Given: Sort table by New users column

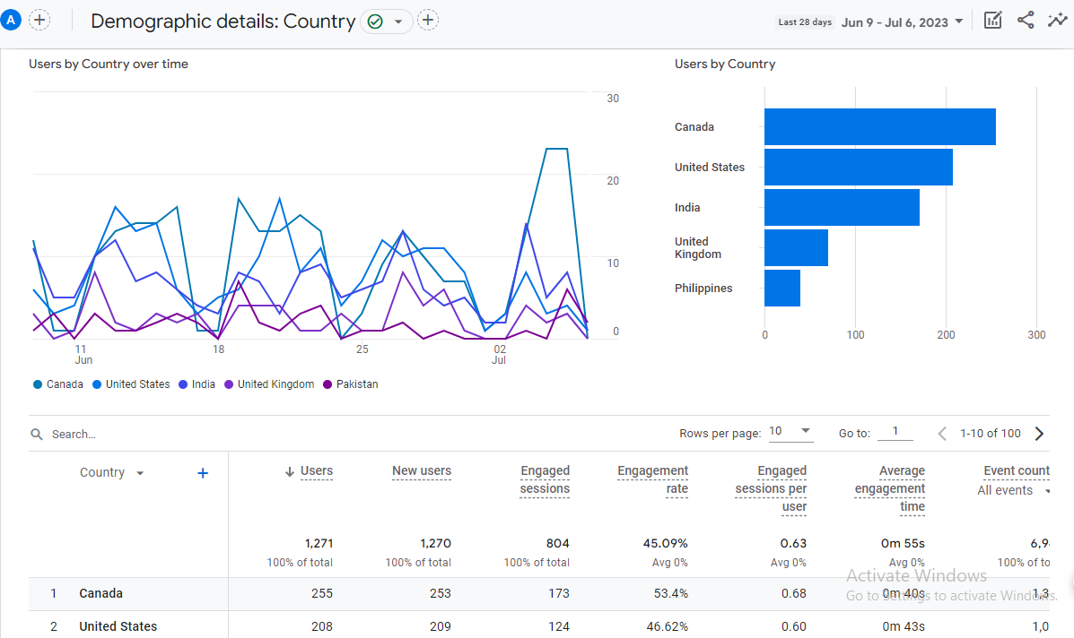Looking at the screenshot, I should point(421,471).
